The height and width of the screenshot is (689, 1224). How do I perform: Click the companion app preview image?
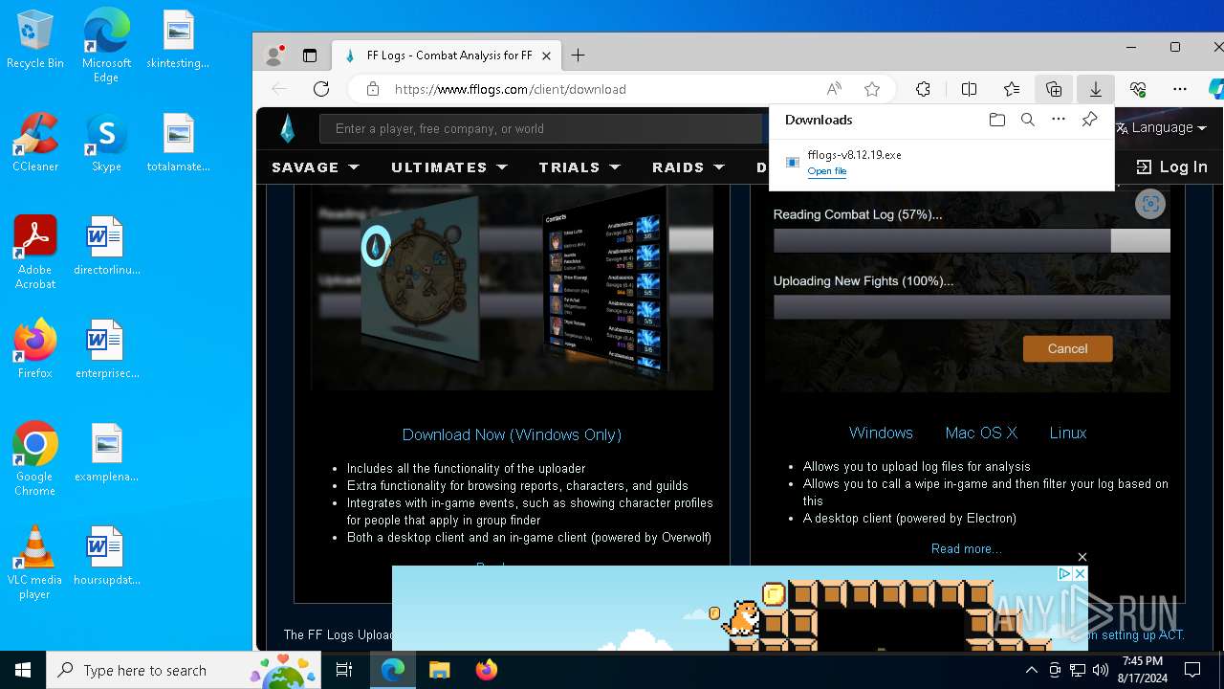pyautogui.click(x=512, y=287)
